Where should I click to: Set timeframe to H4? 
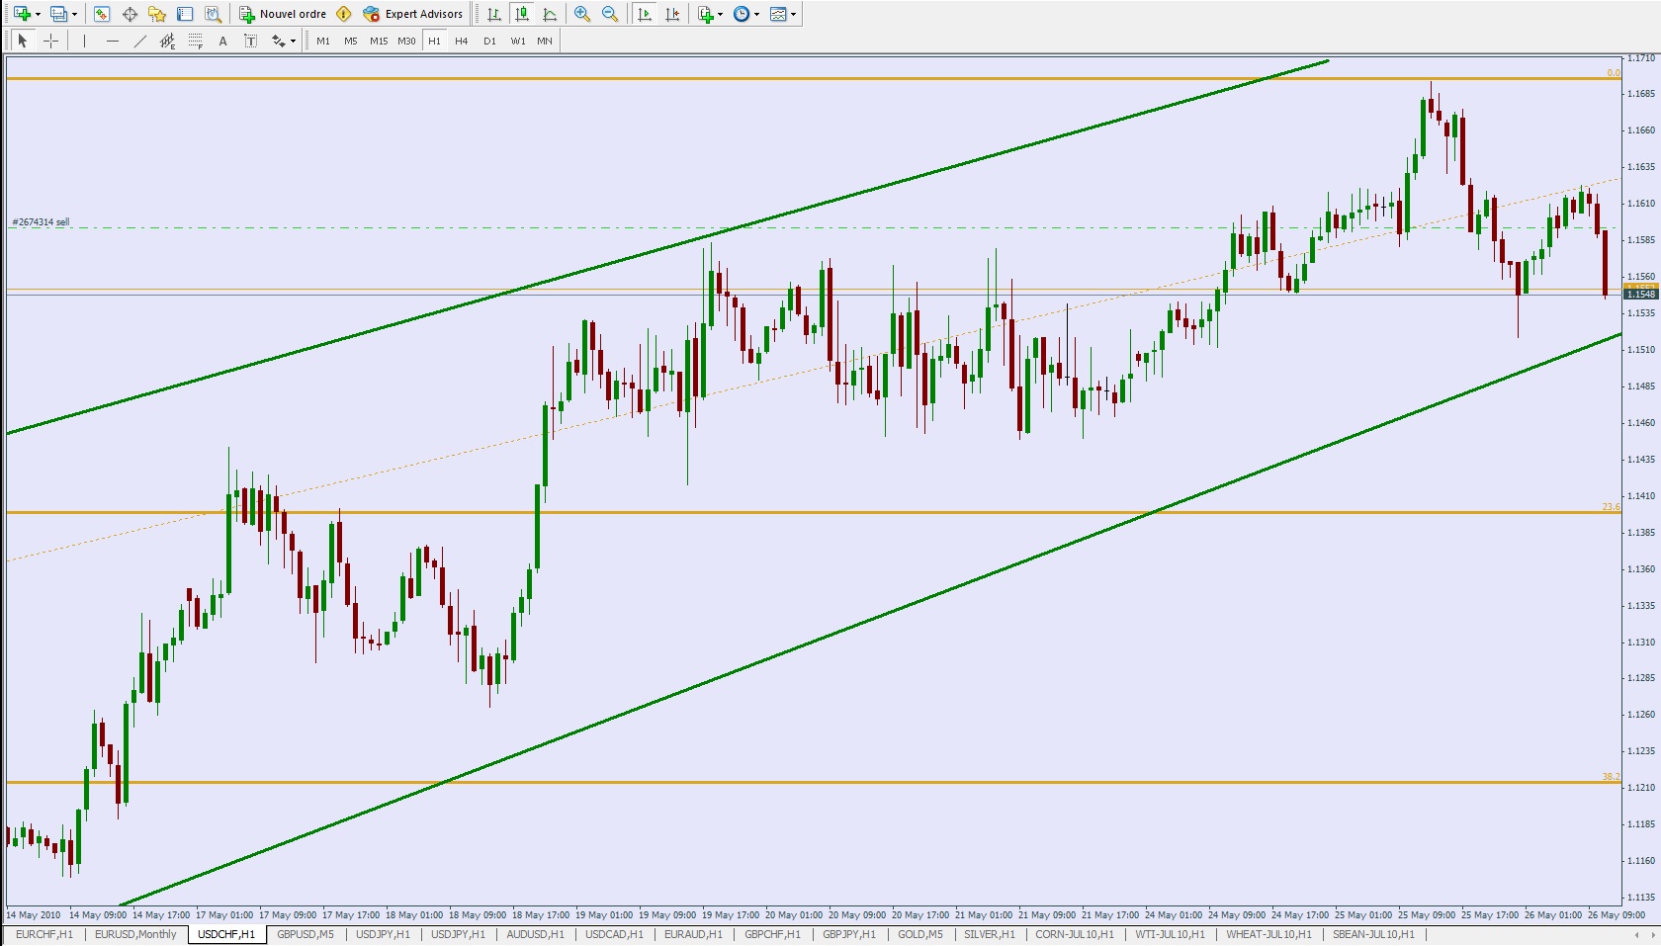click(462, 41)
